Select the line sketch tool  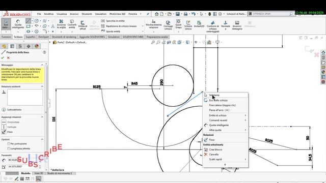(29, 21)
